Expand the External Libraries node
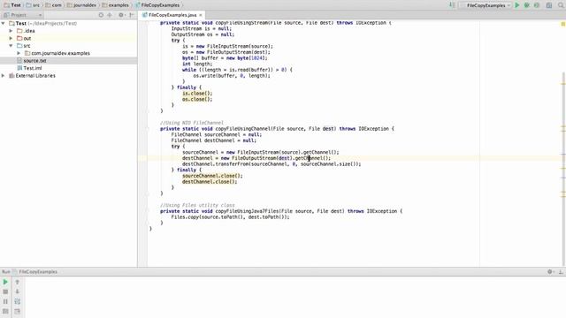This screenshot has height=318, width=566. 4,76
